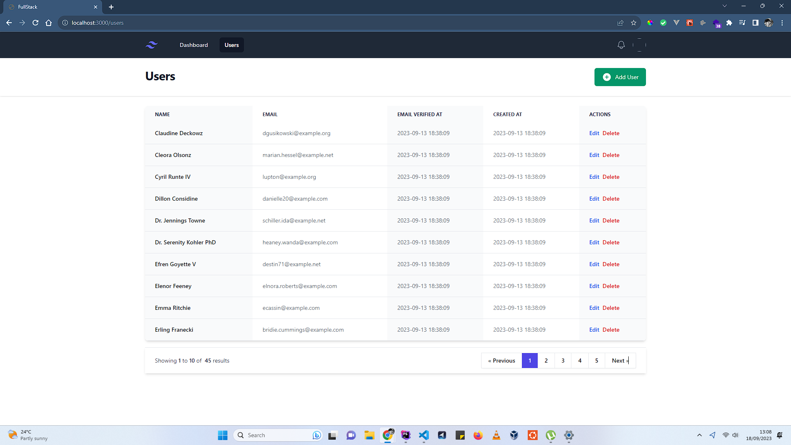Click the Tailwind wave logo
The height and width of the screenshot is (445, 791).
tap(152, 45)
